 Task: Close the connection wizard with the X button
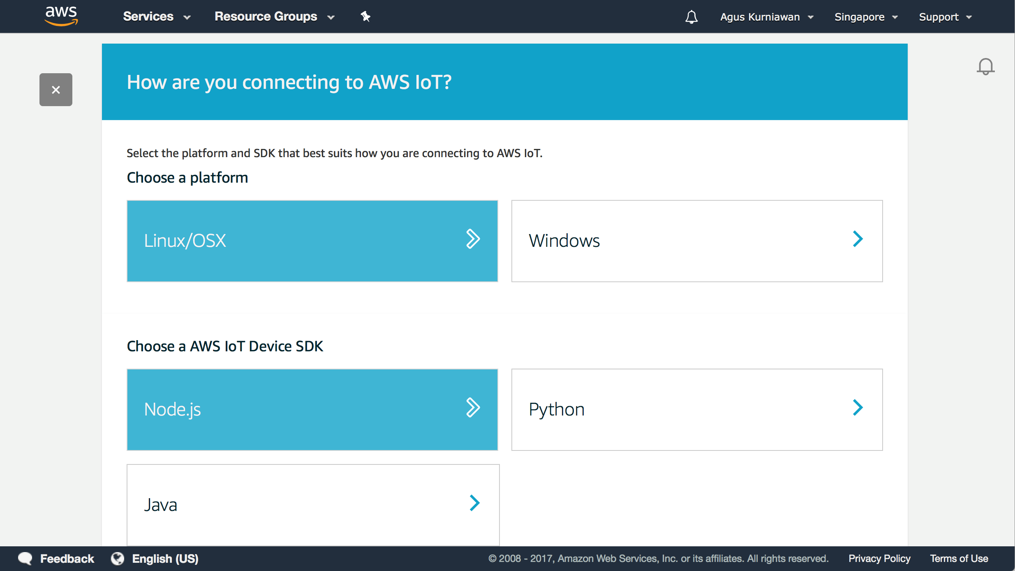pos(56,90)
